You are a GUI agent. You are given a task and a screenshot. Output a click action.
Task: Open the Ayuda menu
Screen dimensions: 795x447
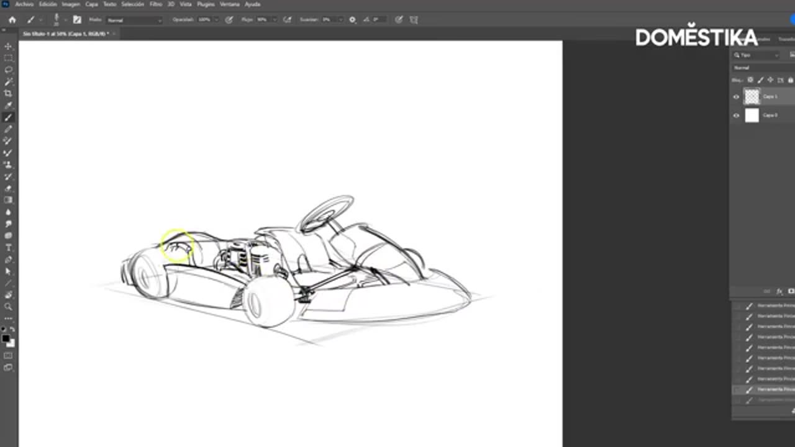tap(252, 4)
